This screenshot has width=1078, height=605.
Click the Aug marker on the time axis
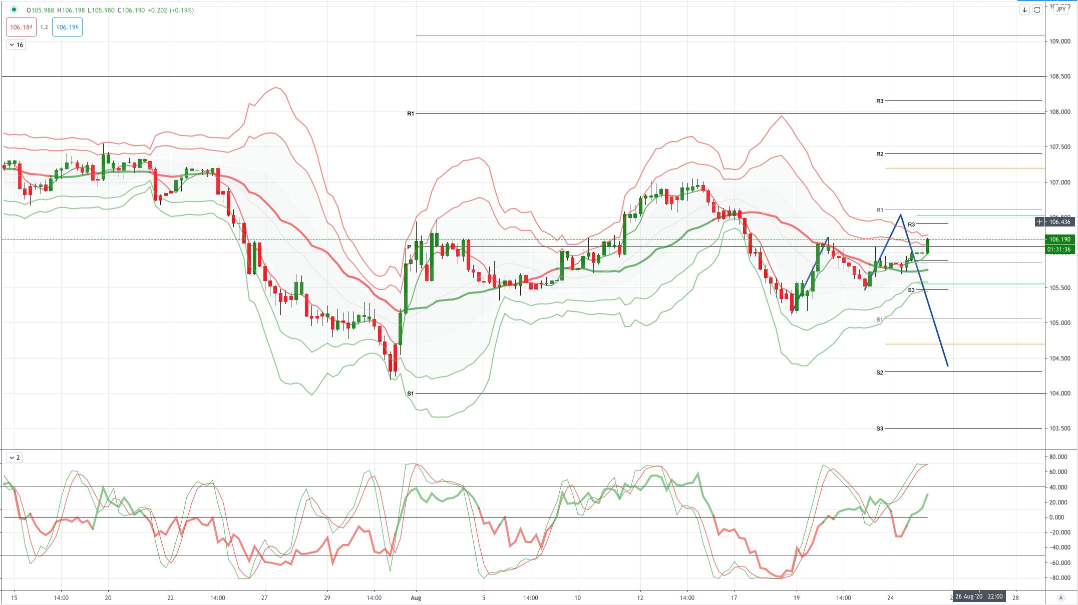coord(416,597)
